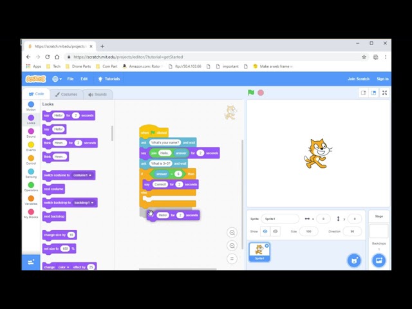Click the browser Home button
Screen dimensions: 412x309
[x=57, y=57]
